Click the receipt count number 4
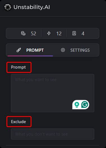The width and height of the screenshot is (106, 148). click(83, 34)
